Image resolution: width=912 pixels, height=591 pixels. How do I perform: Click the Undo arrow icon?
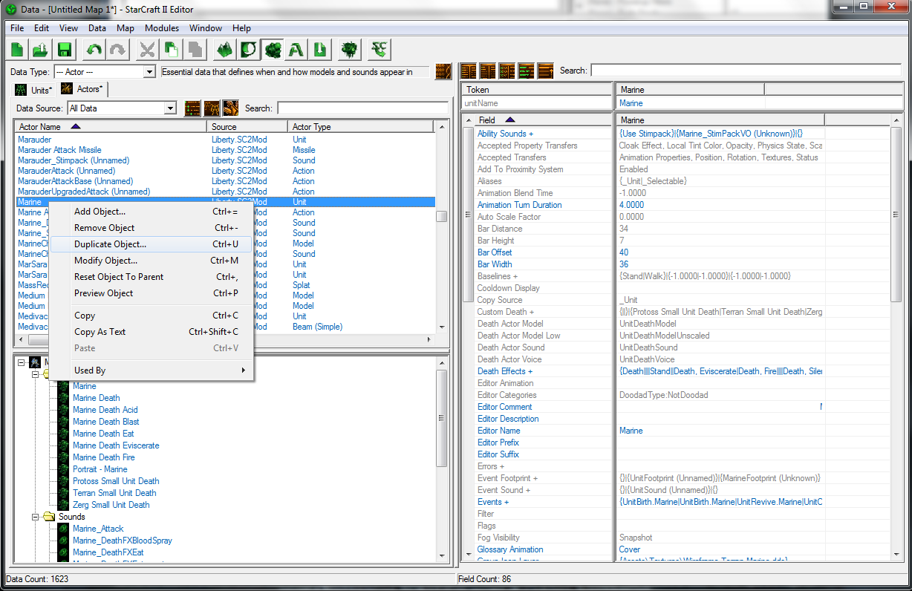pos(94,50)
